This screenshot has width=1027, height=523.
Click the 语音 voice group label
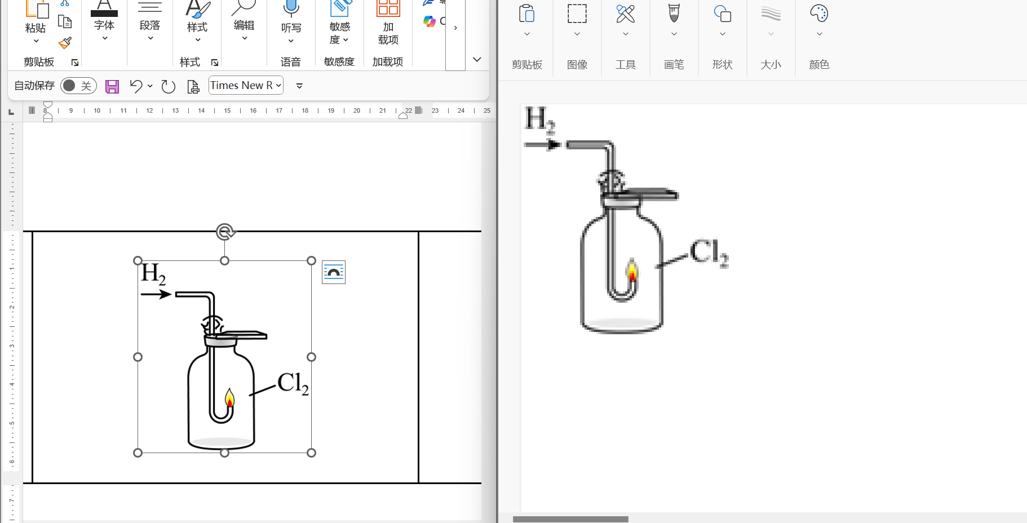coord(291,62)
